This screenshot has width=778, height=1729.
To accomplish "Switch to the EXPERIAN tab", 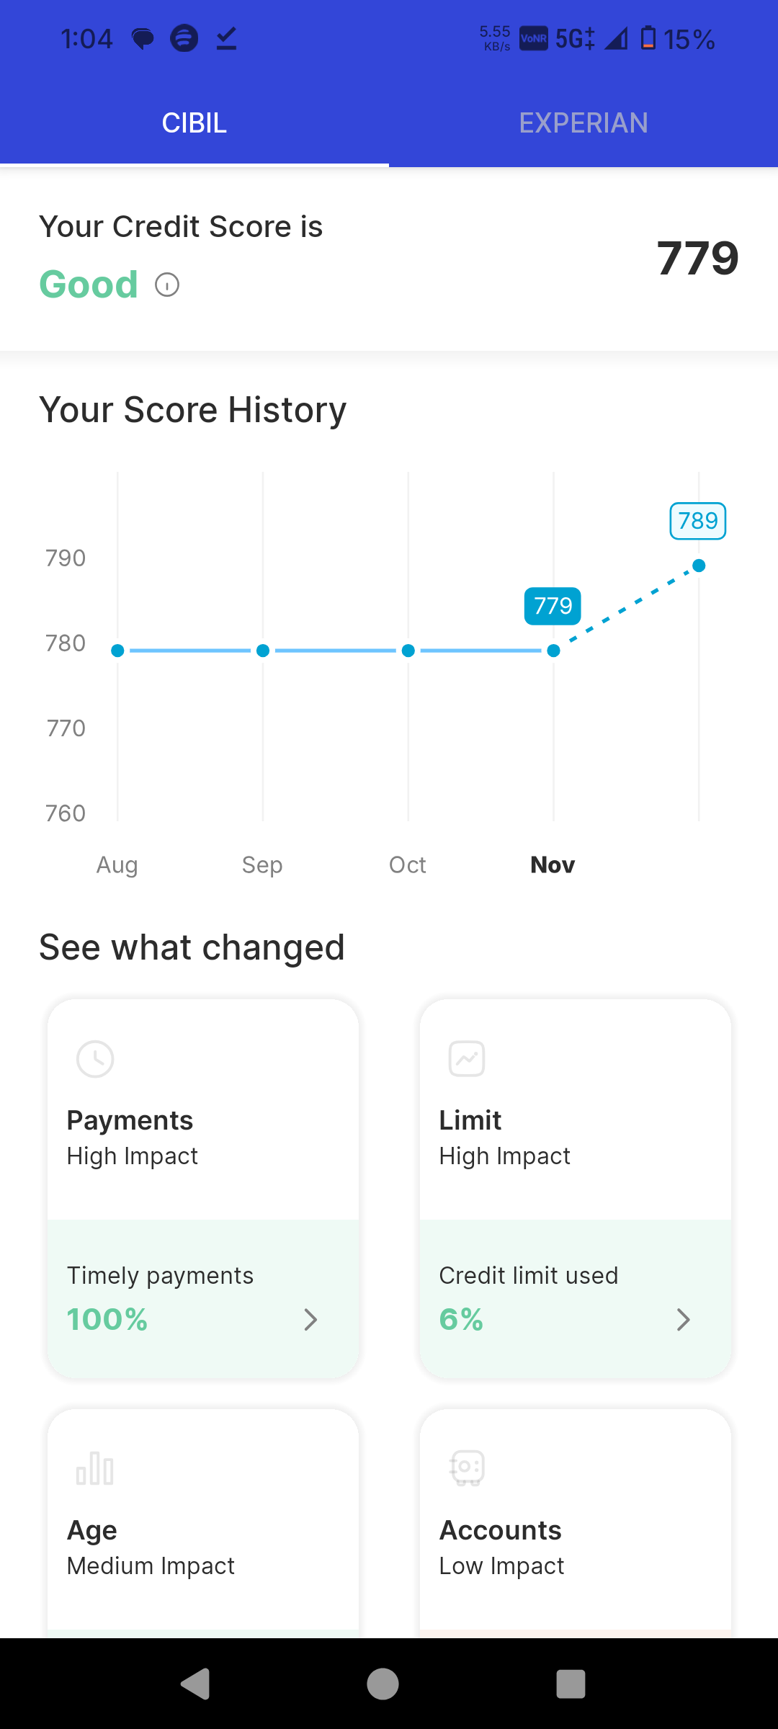I will pos(583,123).
